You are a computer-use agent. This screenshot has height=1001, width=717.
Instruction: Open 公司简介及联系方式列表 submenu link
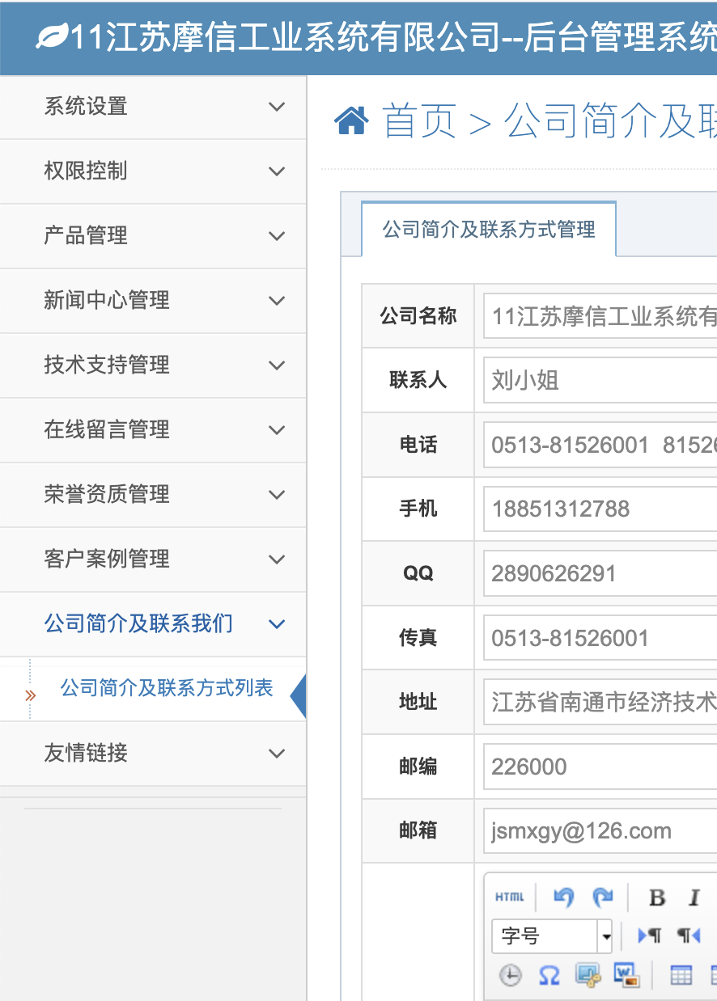tap(167, 689)
